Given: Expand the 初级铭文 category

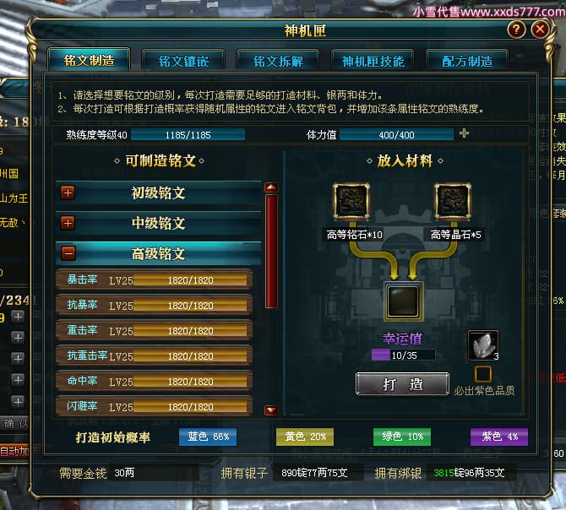Looking at the screenshot, I should pos(68,193).
